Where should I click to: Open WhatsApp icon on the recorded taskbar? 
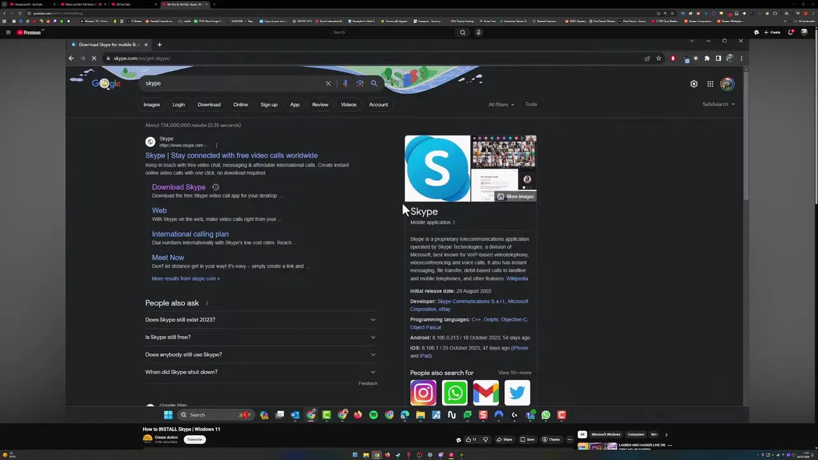pyautogui.click(x=546, y=415)
